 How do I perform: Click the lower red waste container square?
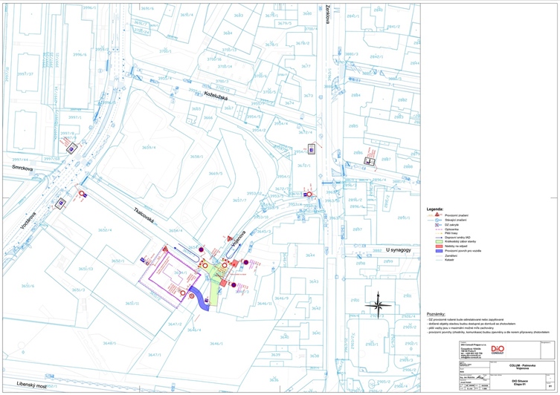[223, 283]
